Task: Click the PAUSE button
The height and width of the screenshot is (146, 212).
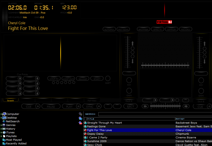Action: click(51, 107)
